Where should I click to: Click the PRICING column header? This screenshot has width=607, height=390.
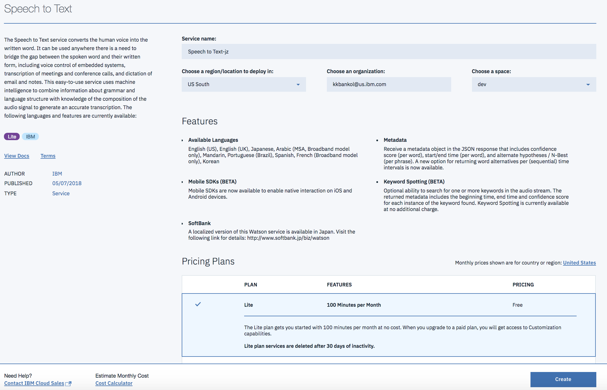pyautogui.click(x=523, y=284)
